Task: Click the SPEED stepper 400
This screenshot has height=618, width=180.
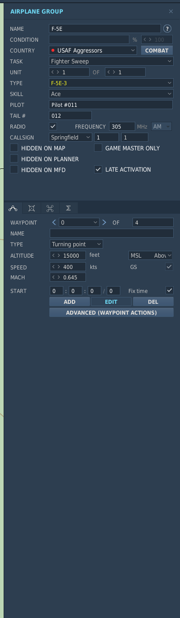Action: (67, 267)
